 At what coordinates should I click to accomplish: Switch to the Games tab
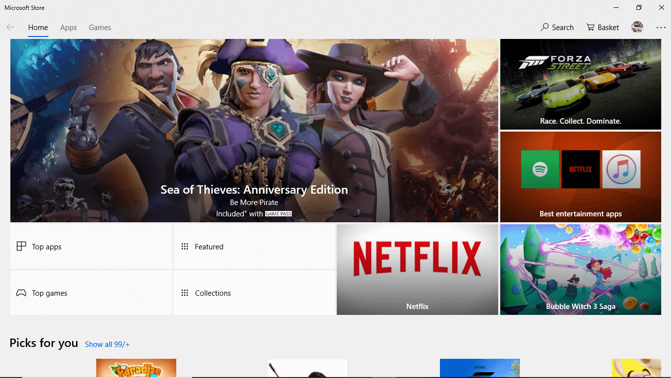pyautogui.click(x=100, y=28)
